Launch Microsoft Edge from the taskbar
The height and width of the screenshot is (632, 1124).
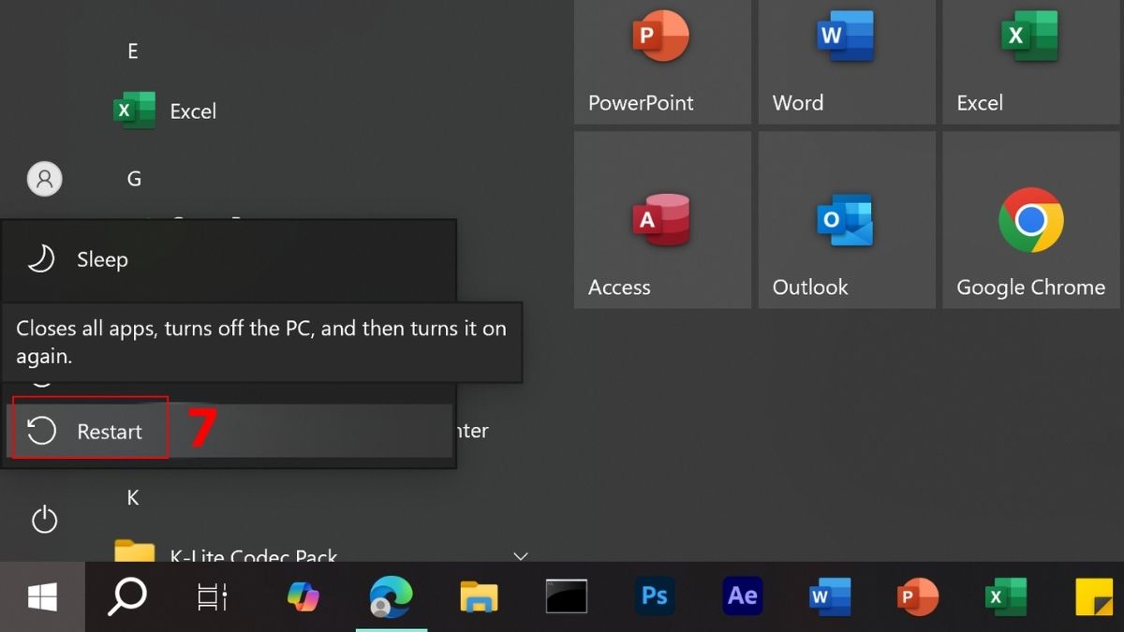point(391,595)
